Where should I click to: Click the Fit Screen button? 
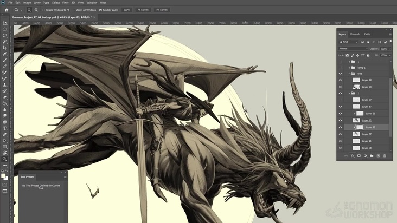pos(143,10)
